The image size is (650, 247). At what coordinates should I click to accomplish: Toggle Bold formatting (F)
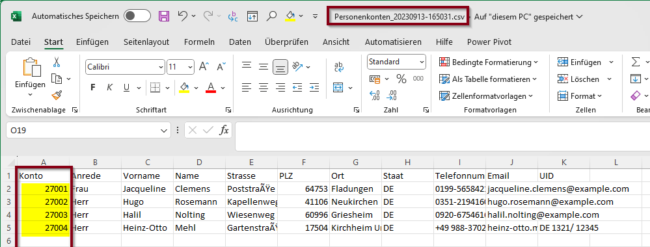[x=93, y=88]
